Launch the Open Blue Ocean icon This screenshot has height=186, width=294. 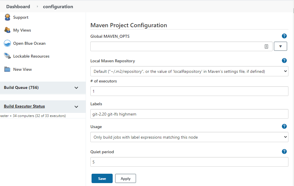click(x=7, y=43)
